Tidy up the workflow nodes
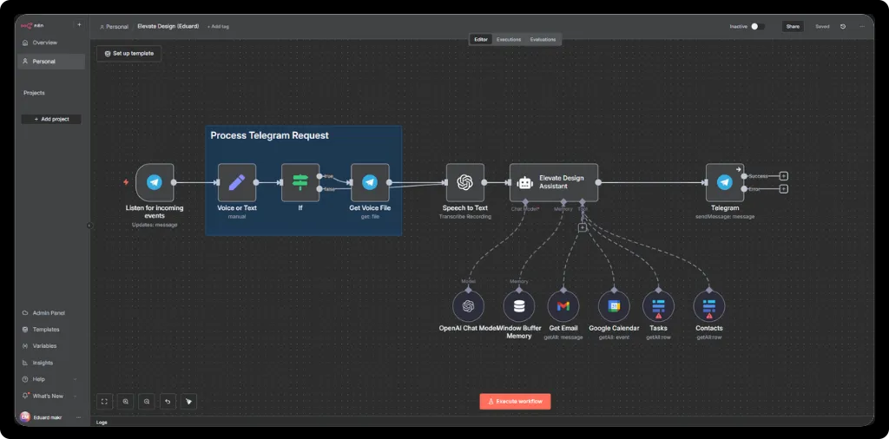This screenshot has height=439, width=889. point(188,401)
